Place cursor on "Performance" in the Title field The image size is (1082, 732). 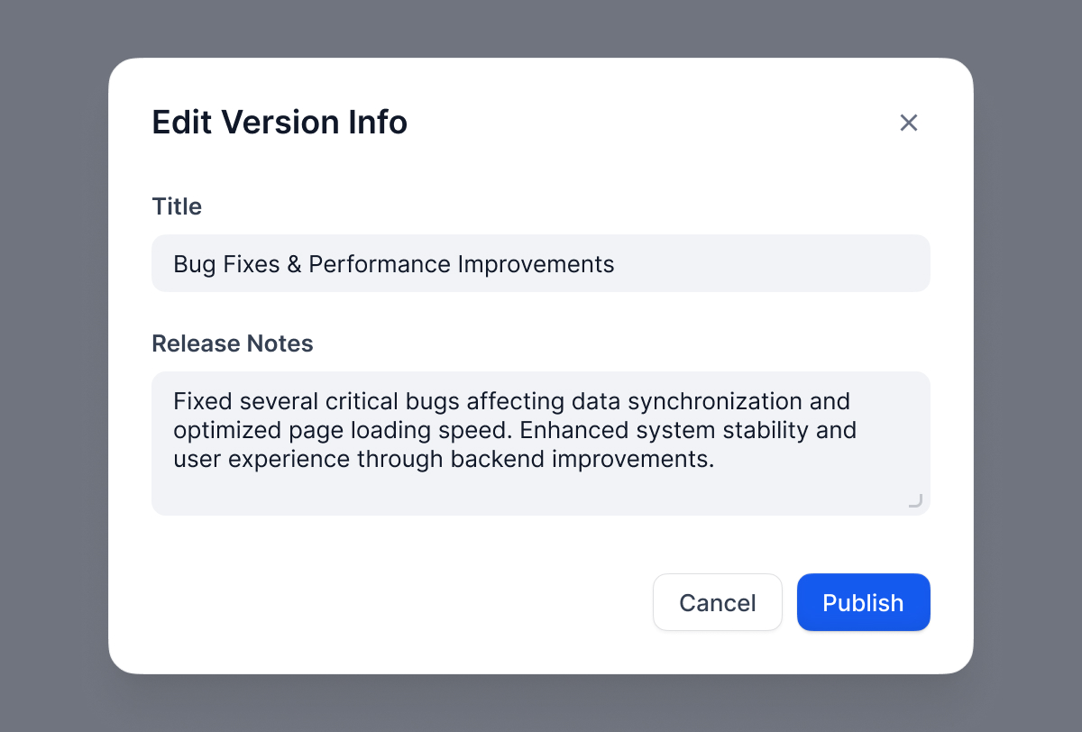pos(379,264)
